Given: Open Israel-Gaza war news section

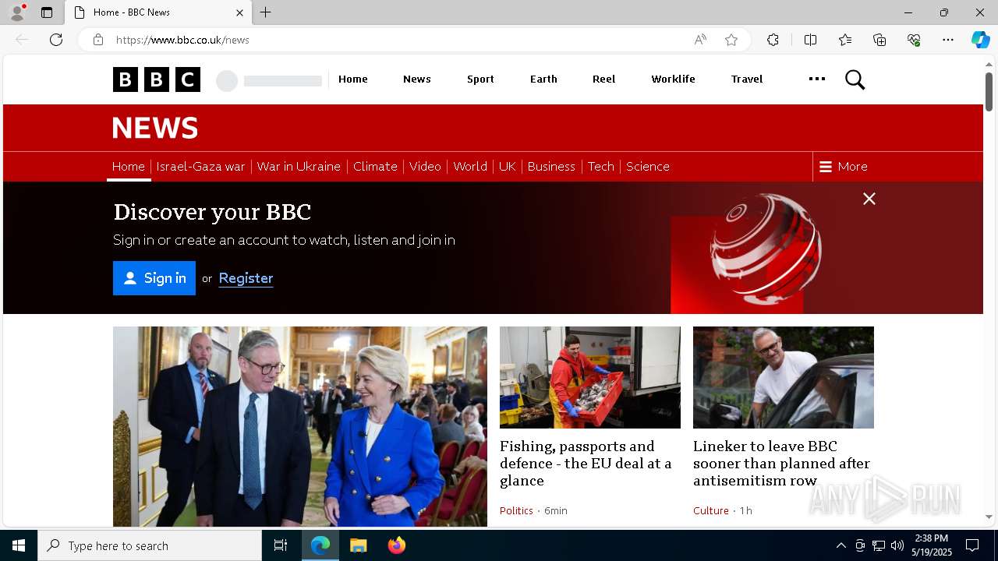Looking at the screenshot, I should click(200, 167).
